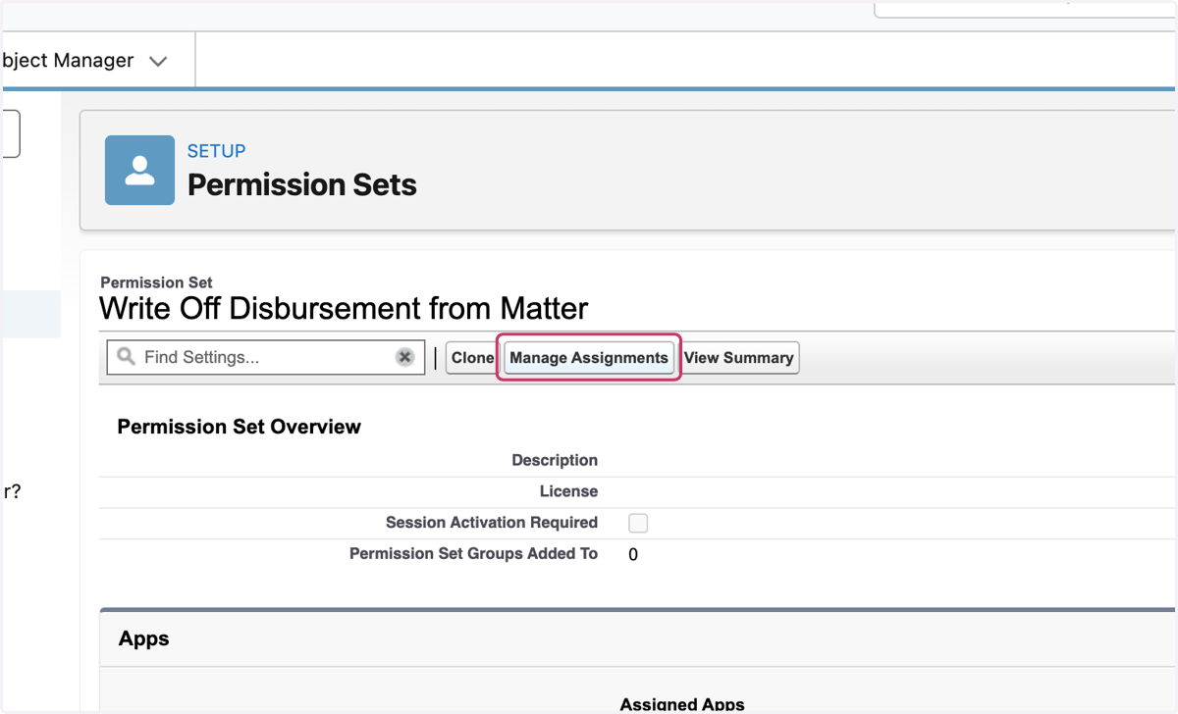Click the Permission Set Overview heading

coord(240,427)
